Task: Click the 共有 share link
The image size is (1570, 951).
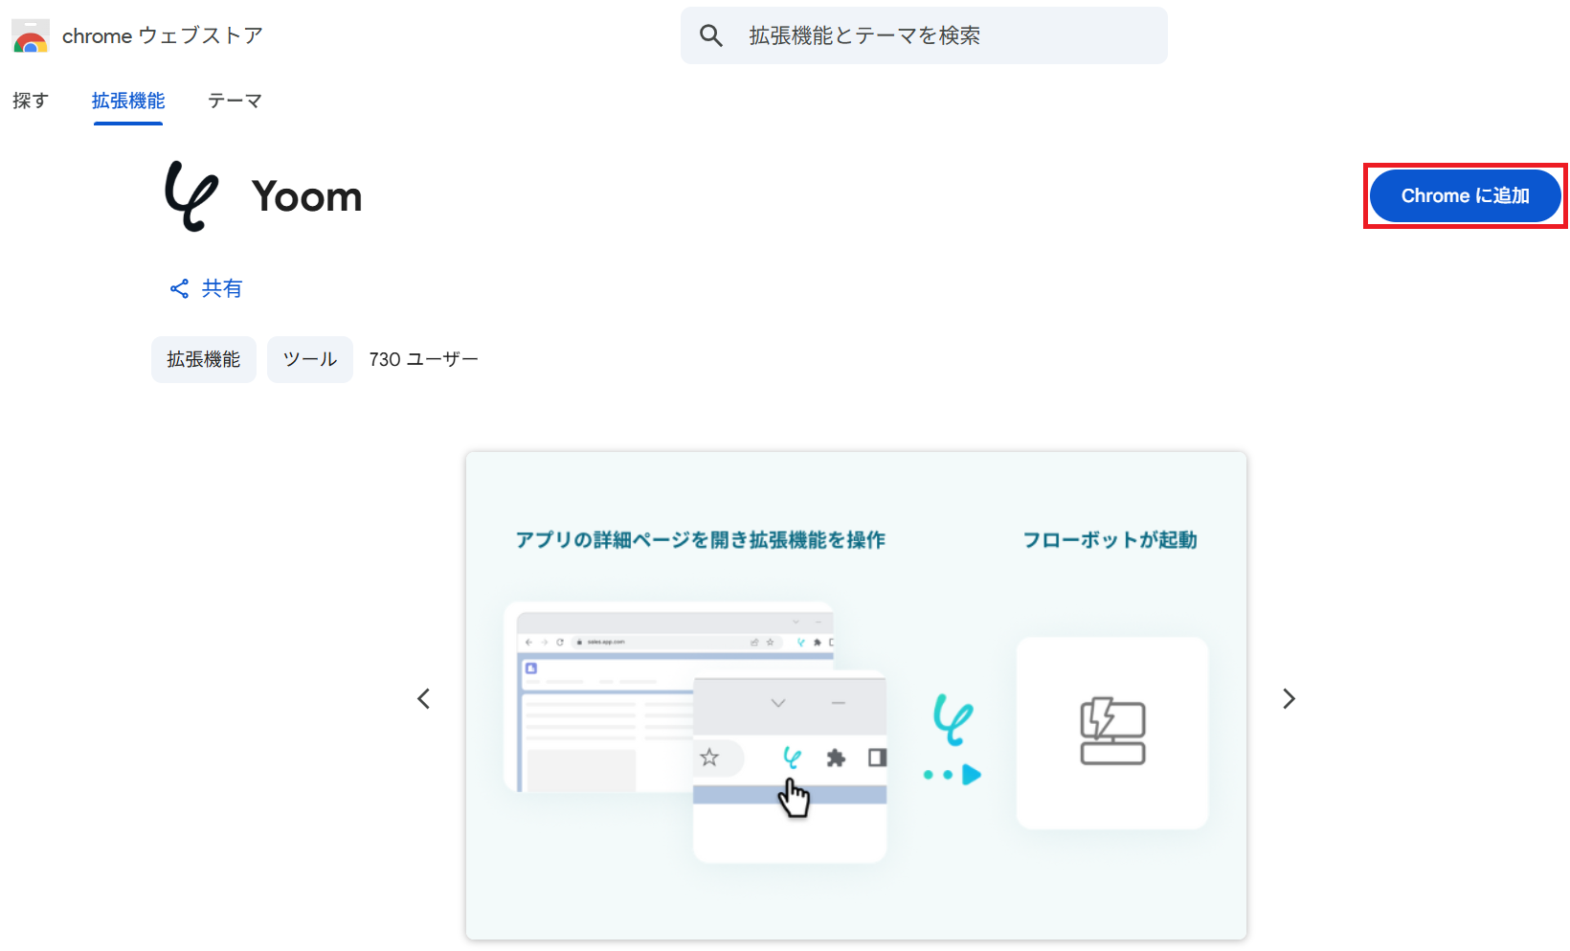Action: (206, 289)
